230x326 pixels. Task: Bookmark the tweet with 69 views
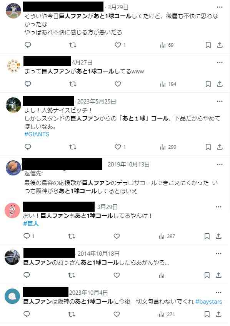(208, 45)
